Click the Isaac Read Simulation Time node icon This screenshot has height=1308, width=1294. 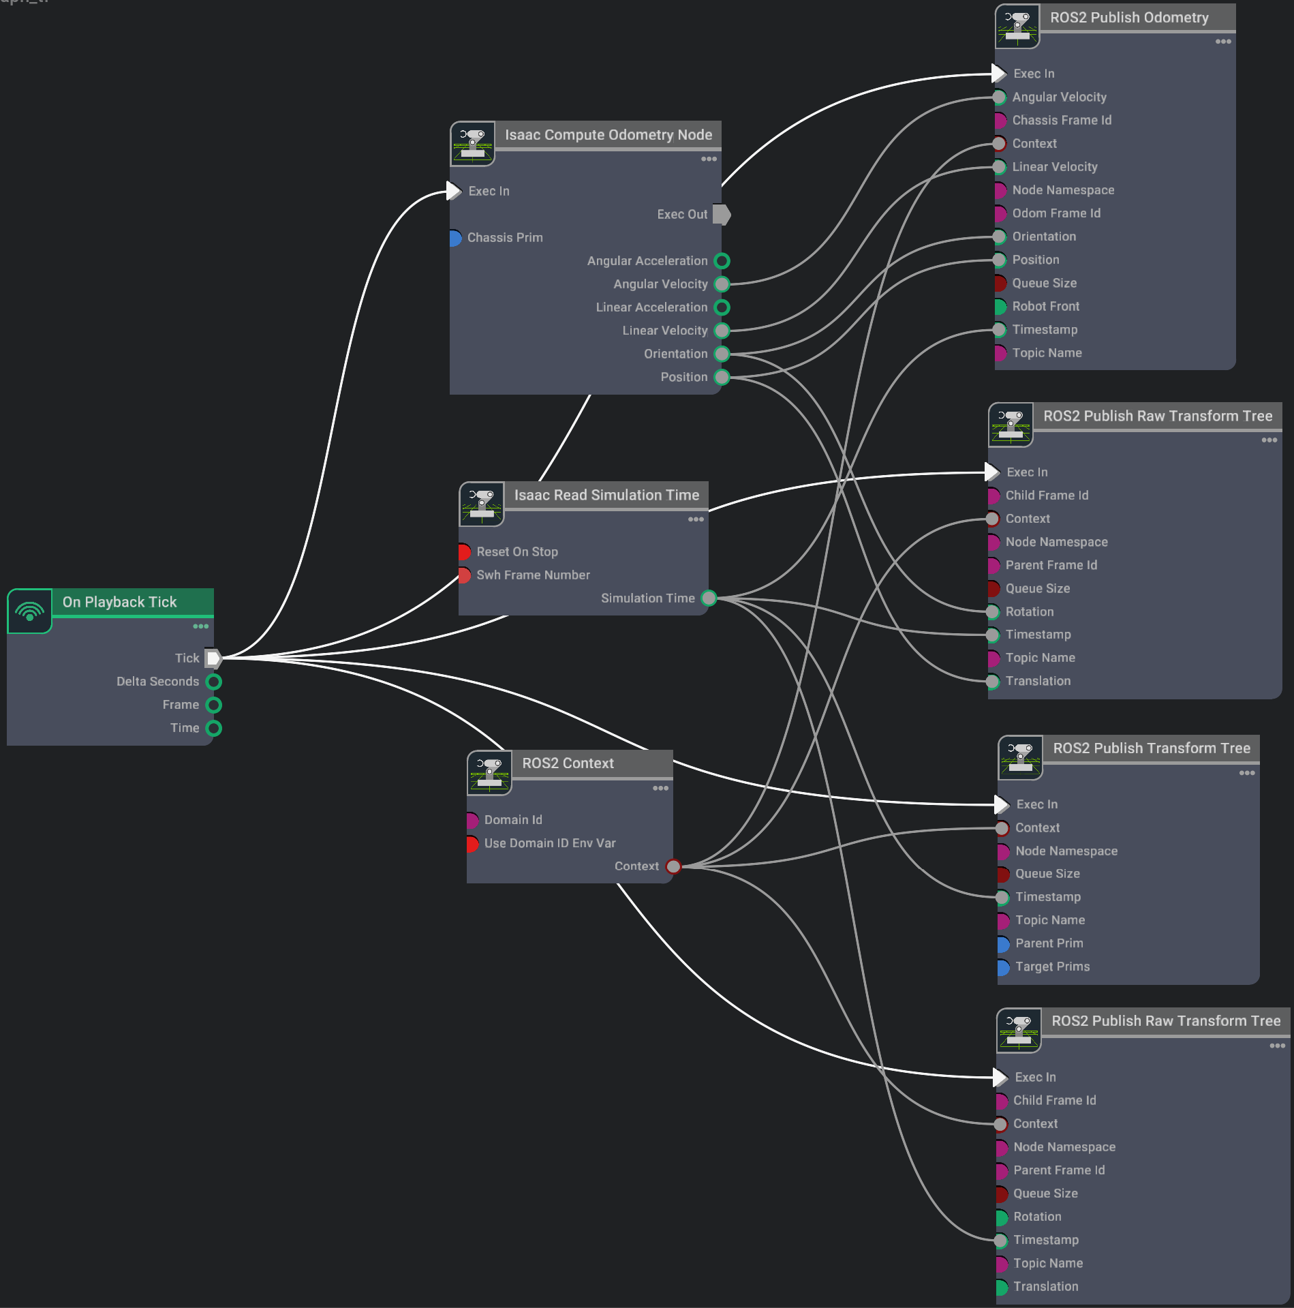pyautogui.click(x=482, y=504)
